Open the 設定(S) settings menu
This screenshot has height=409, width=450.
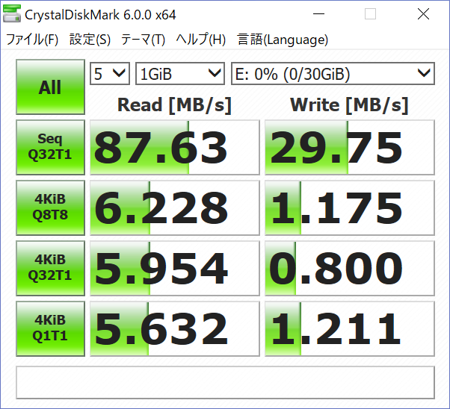(x=90, y=40)
